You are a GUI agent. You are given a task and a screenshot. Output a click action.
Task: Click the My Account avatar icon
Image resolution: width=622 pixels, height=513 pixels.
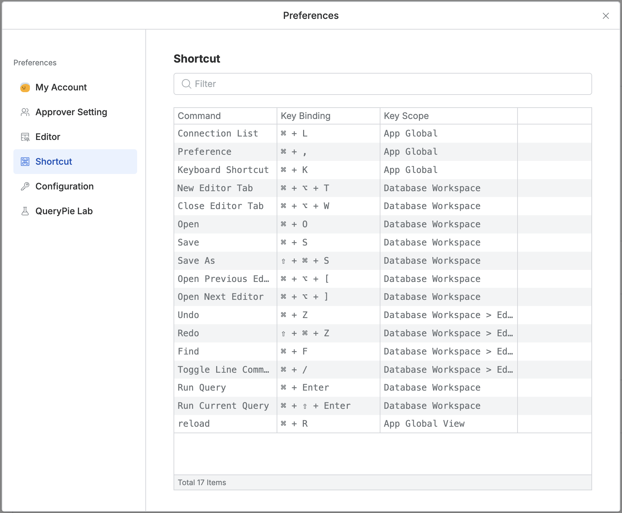coord(25,87)
